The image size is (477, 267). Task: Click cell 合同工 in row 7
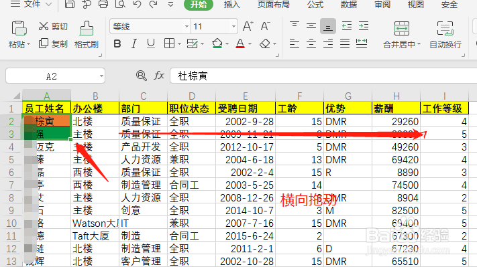coord(191,185)
